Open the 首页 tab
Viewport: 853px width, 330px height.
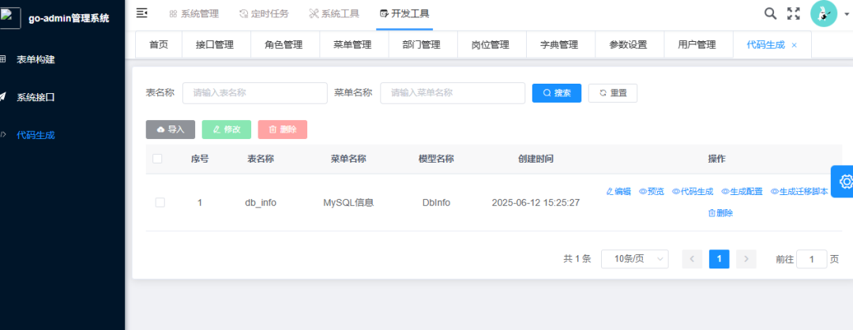click(158, 45)
